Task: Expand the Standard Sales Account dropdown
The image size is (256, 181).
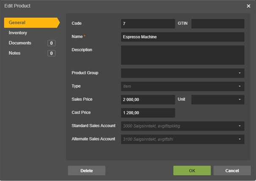Action: [239, 126]
